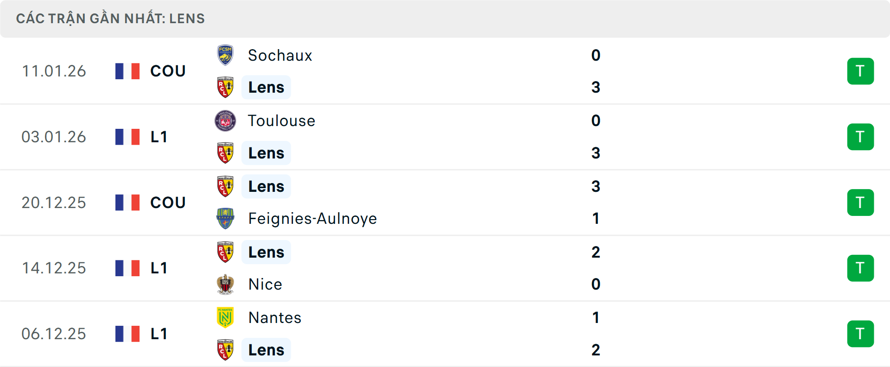Click the green T badge for Sochaux match
The height and width of the screenshot is (367, 890).
click(x=860, y=71)
